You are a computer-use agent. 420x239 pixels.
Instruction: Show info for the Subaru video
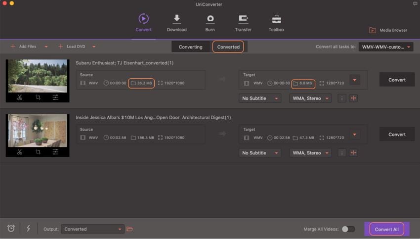(342, 98)
